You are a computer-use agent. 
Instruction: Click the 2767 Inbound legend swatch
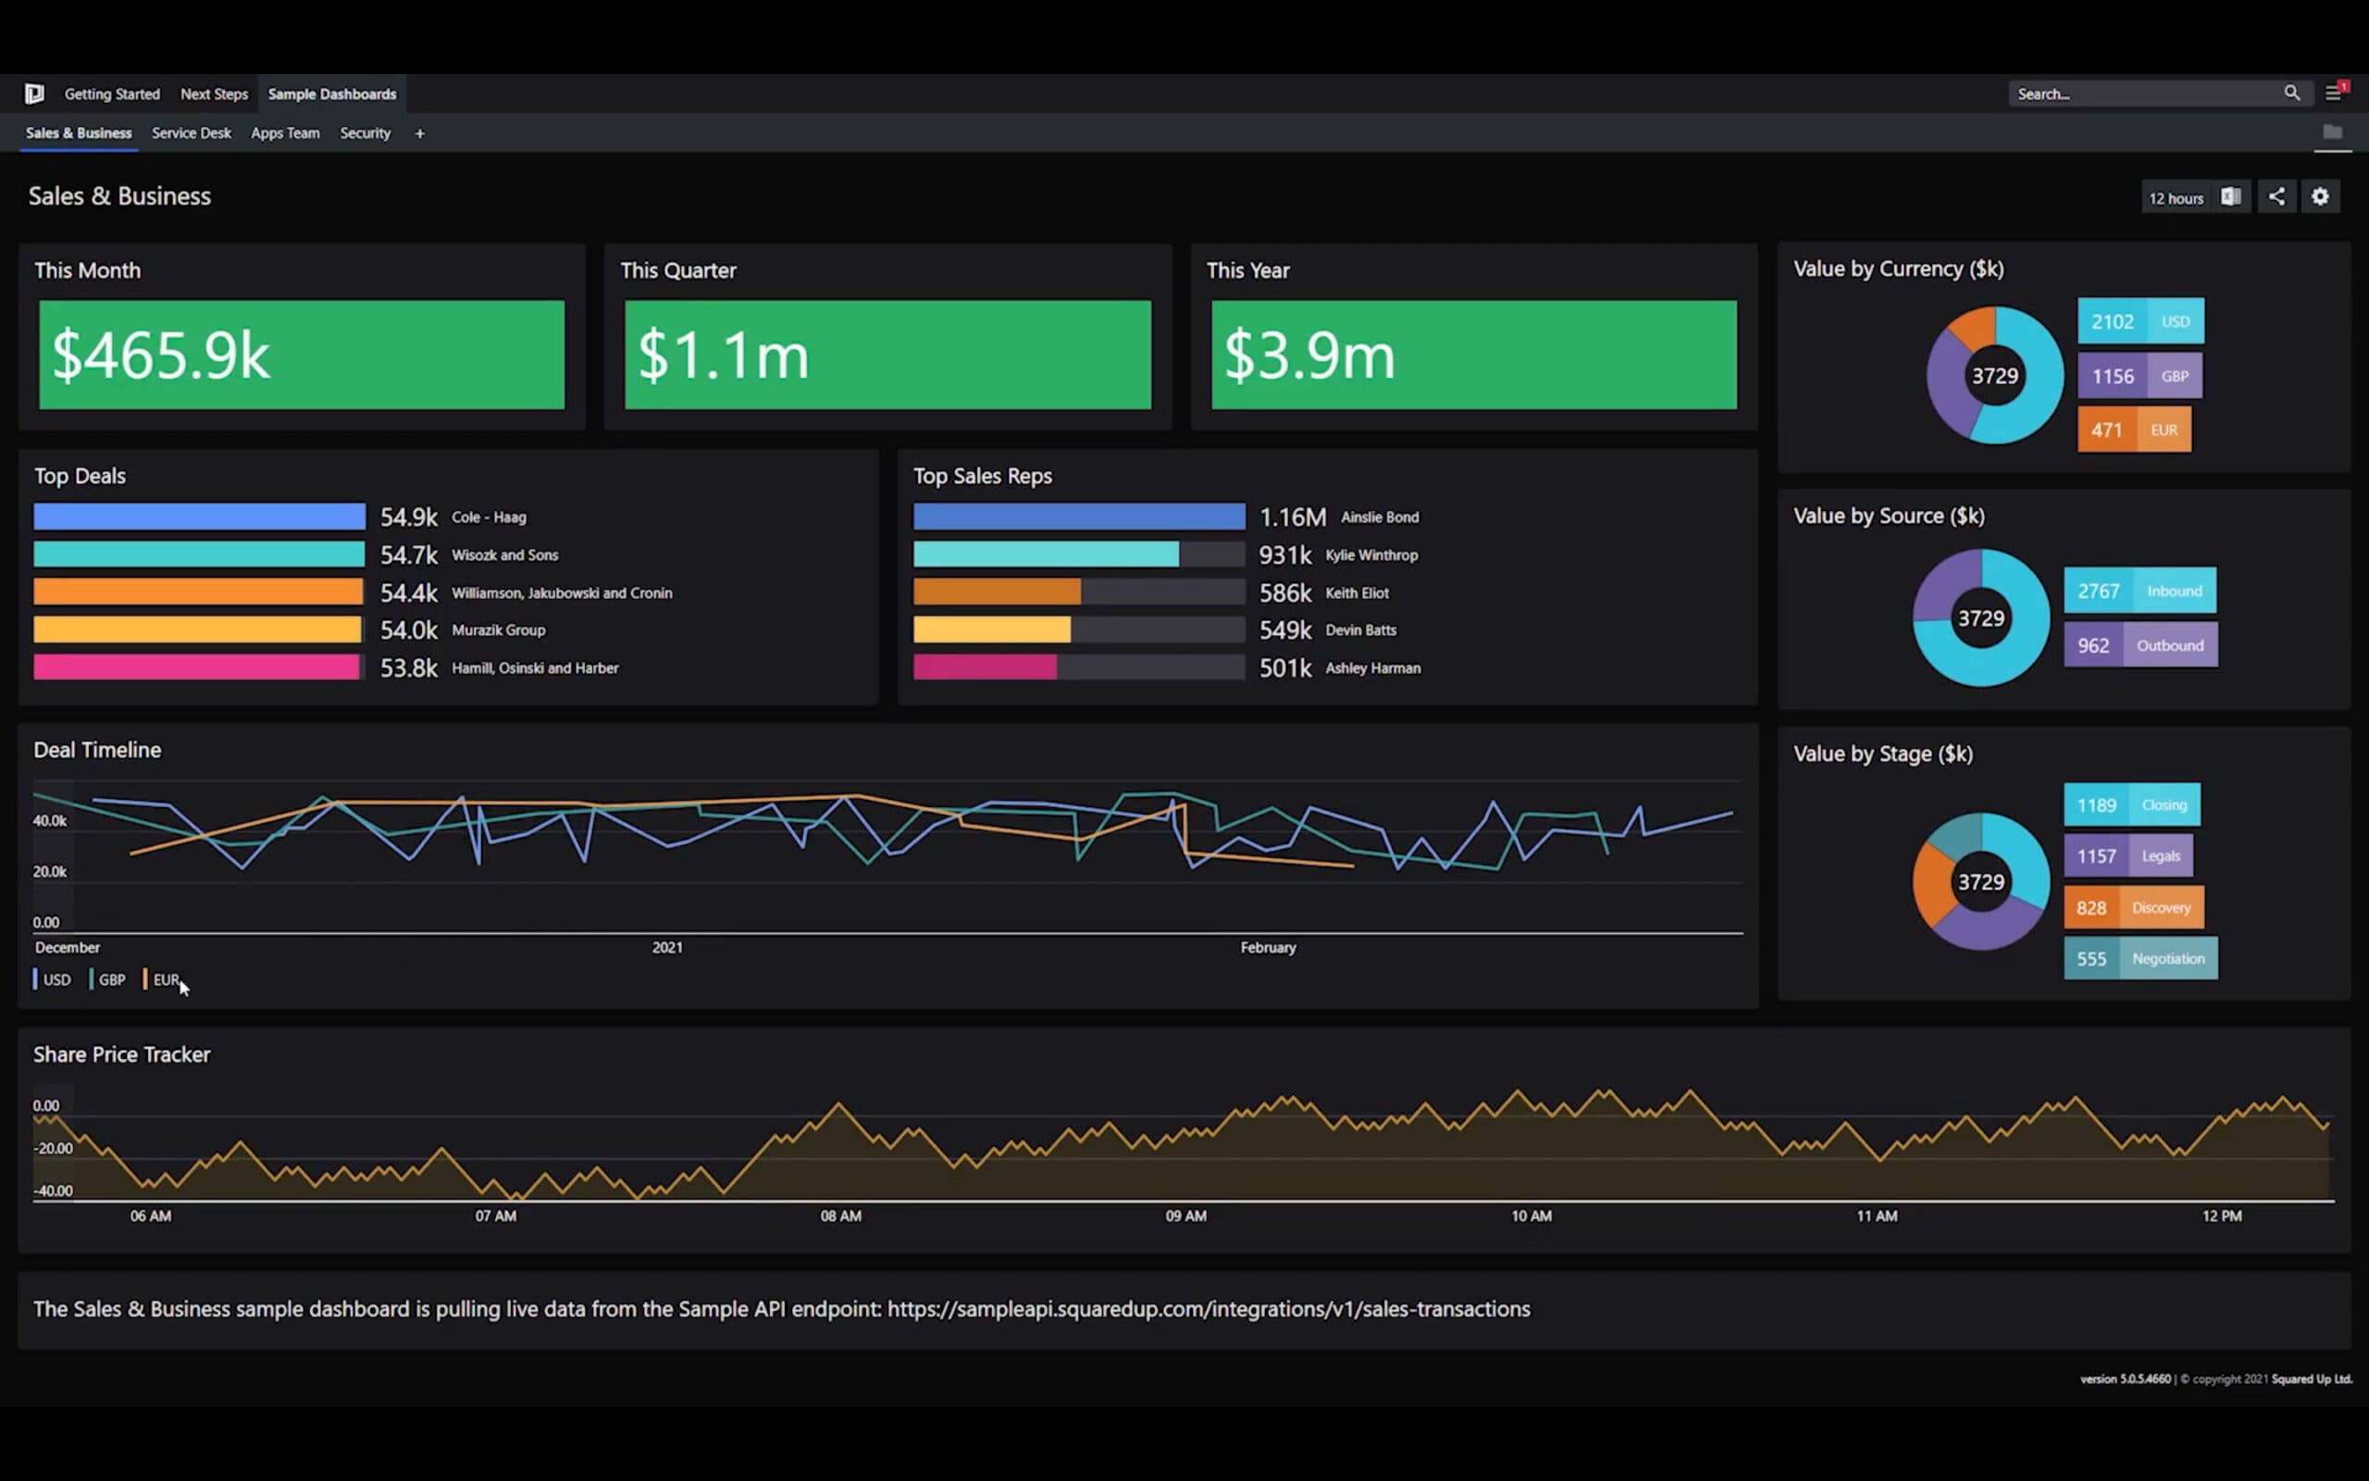click(2140, 591)
